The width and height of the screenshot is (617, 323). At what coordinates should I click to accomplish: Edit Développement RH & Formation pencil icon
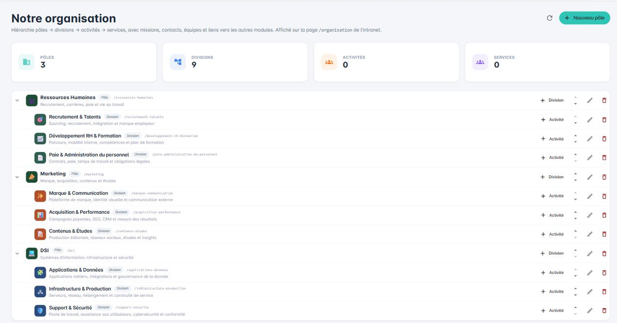point(590,139)
